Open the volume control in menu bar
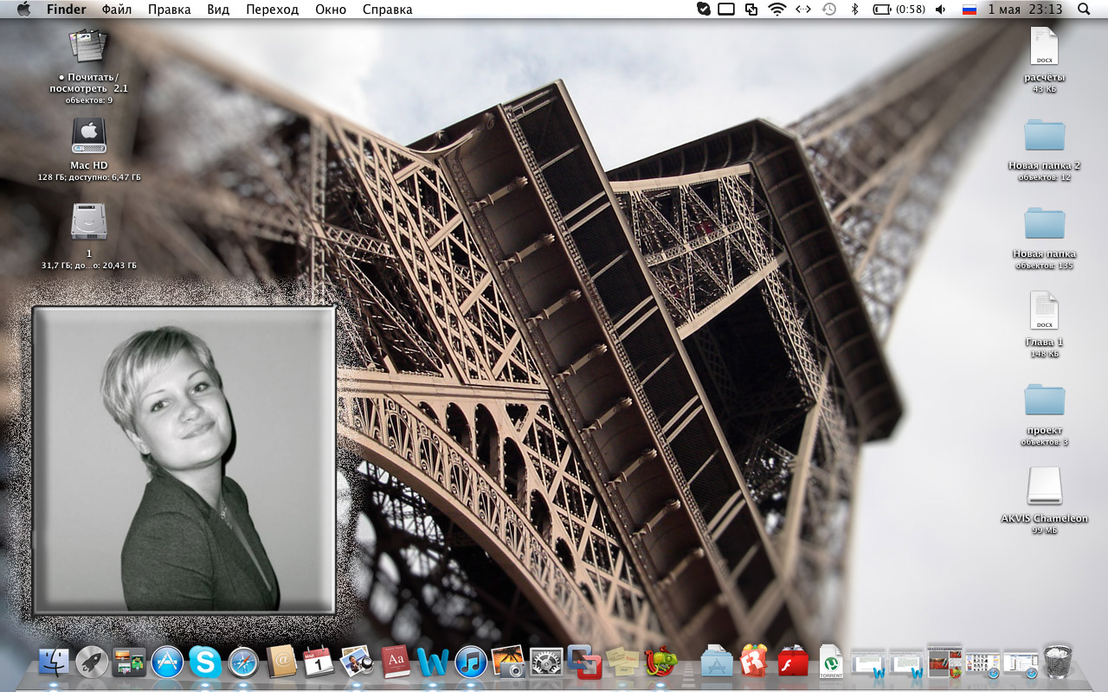The image size is (1108, 692). 940,10
